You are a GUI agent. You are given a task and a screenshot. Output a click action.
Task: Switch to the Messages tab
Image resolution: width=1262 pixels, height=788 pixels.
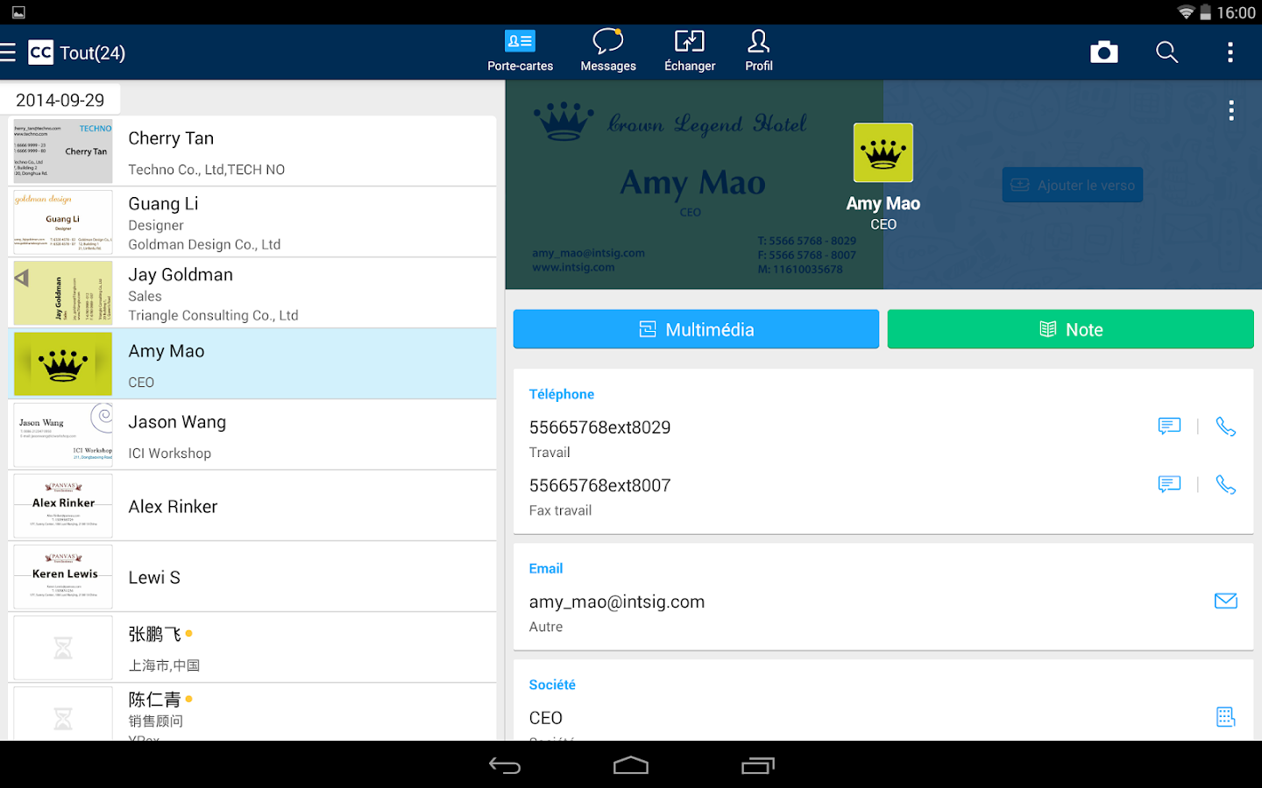[607, 51]
